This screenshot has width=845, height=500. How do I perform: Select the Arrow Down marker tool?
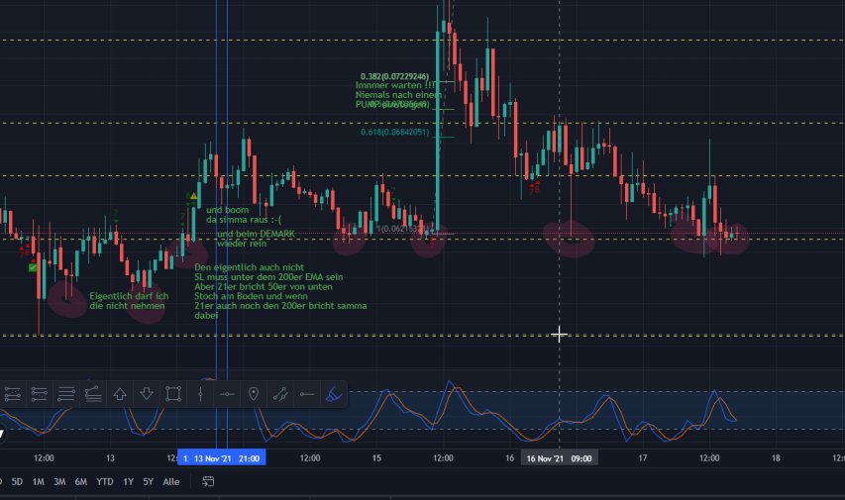(147, 394)
